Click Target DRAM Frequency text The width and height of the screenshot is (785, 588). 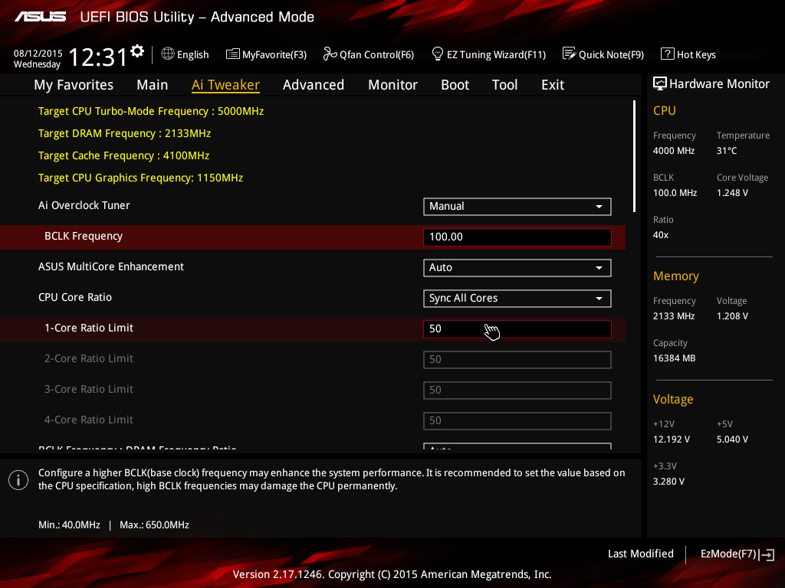pyautogui.click(x=125, y=133)
